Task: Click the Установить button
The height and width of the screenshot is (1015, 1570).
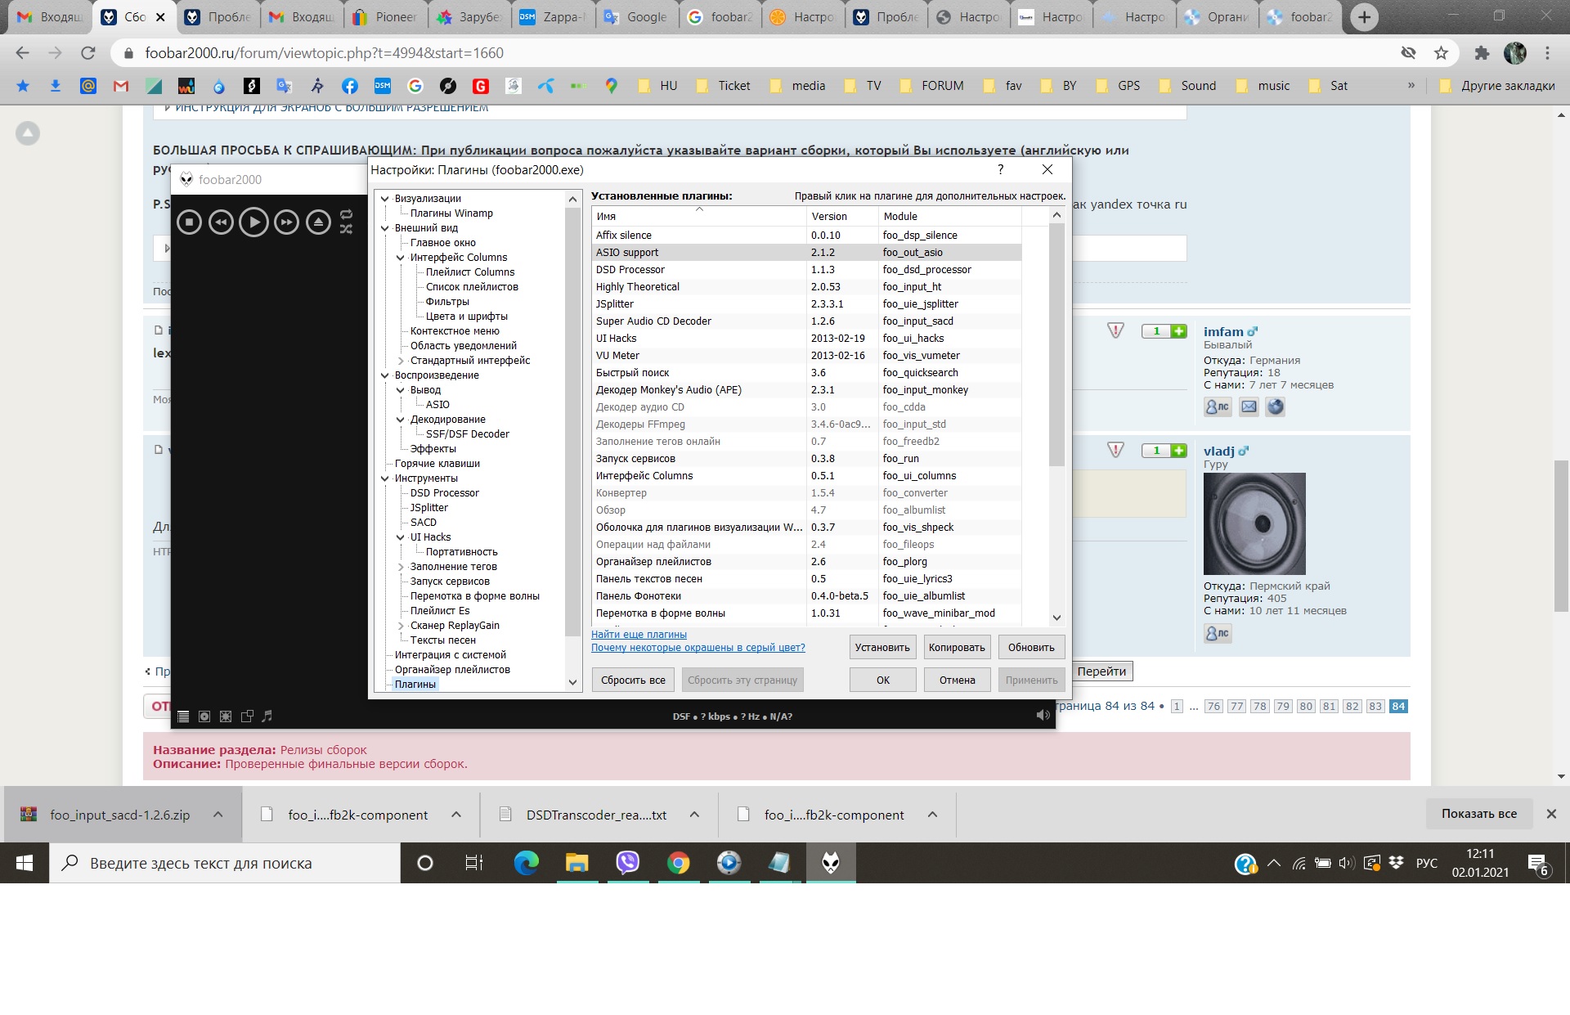Action: tap(882, 647)
